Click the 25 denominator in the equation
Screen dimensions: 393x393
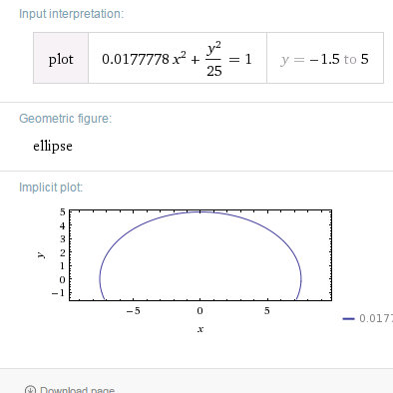(214, 71)
